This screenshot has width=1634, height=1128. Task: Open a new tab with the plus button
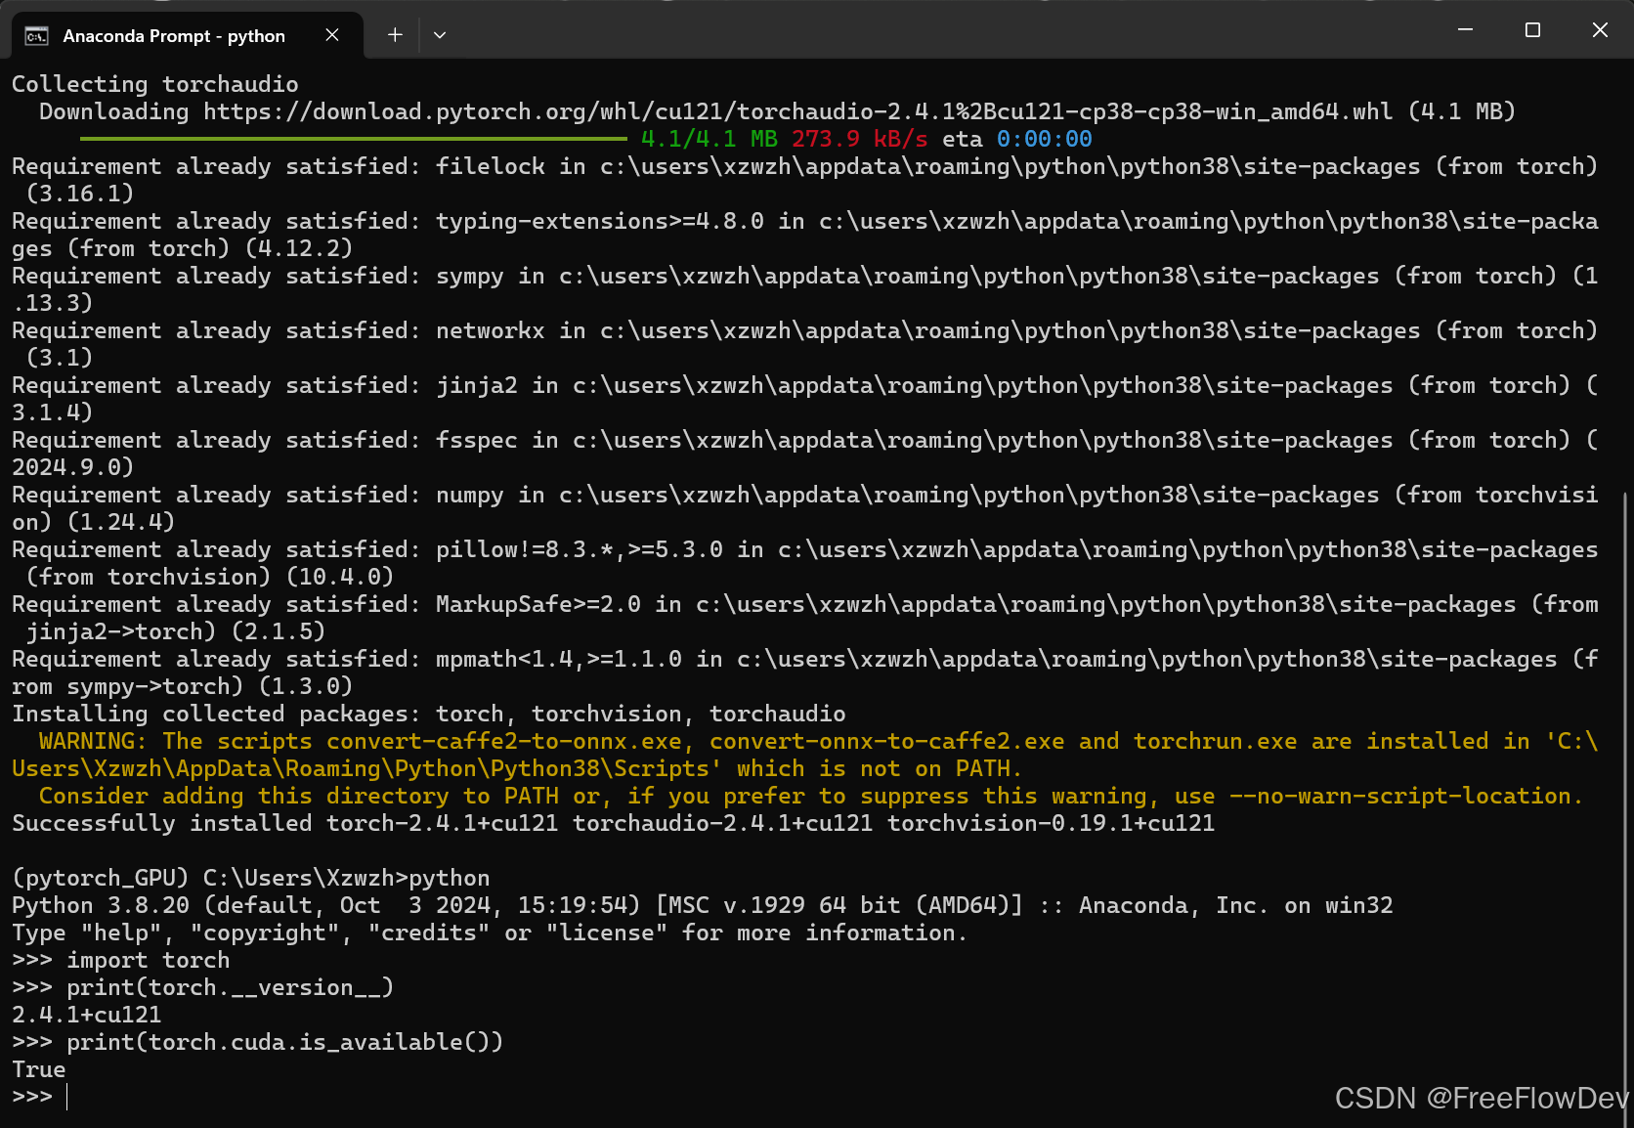[395, 35]
